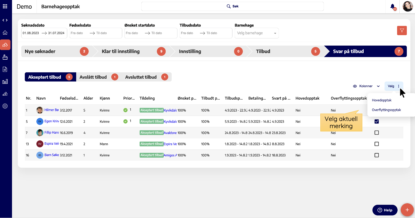Sort by the Navn column header
This screenshot has height=218, width=415.
41,98
